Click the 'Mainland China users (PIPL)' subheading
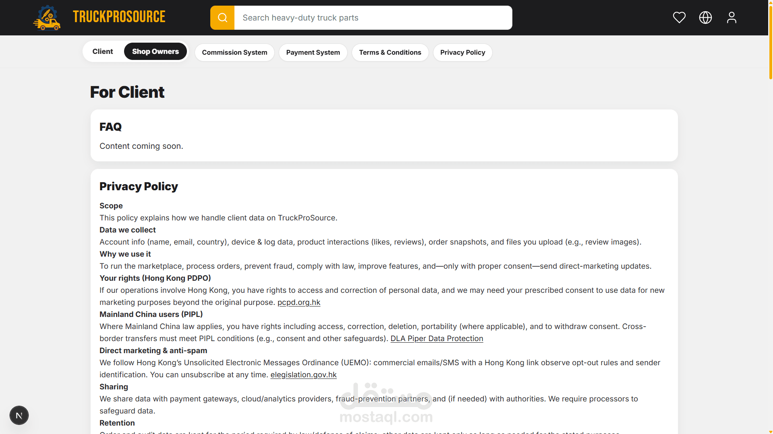Screen dimensions: 773x434 (151, 315)
